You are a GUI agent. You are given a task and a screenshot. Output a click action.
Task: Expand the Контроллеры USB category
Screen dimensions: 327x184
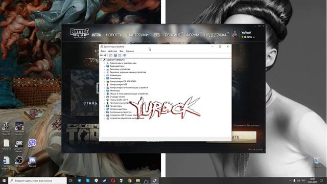click(x=104, y=84)
